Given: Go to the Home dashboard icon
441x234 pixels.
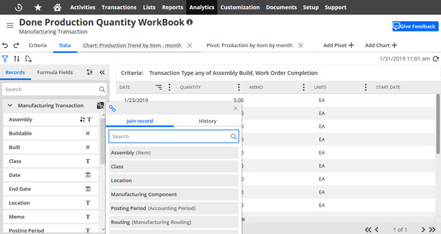Looking at the screenshot, I should point(58,7).
